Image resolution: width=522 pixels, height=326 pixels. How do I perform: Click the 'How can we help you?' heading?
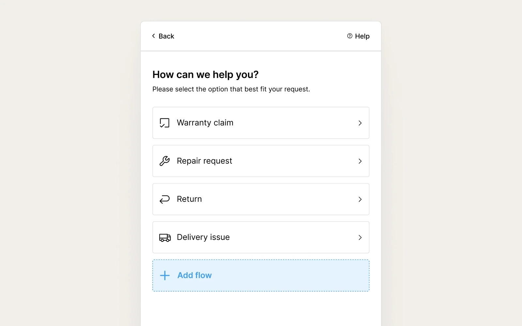pyautogui.click(x=206, y=75)
